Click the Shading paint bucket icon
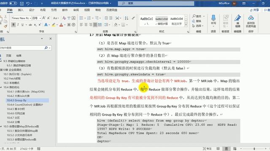The height and width of the screenshot is (151, 270). click(116, 25)
